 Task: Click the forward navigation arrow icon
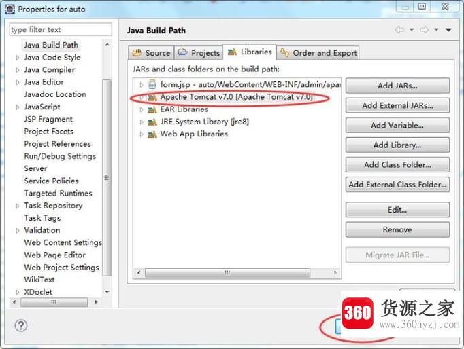[x=425, y=29]
